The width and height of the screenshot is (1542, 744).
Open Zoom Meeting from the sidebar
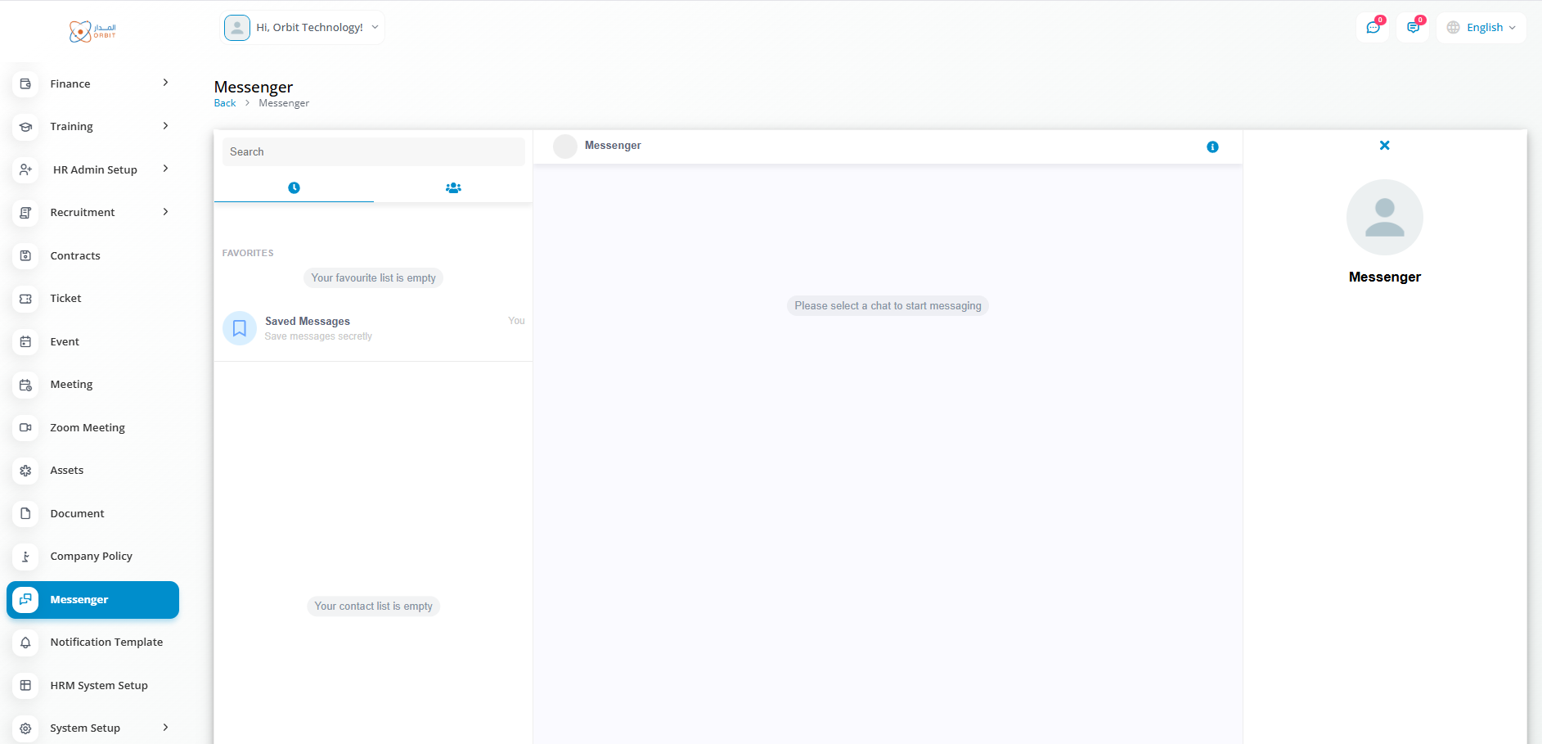[x=88, y=427]
